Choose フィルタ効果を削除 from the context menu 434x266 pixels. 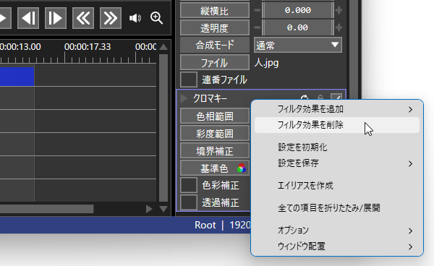click(x=337, y=125)
